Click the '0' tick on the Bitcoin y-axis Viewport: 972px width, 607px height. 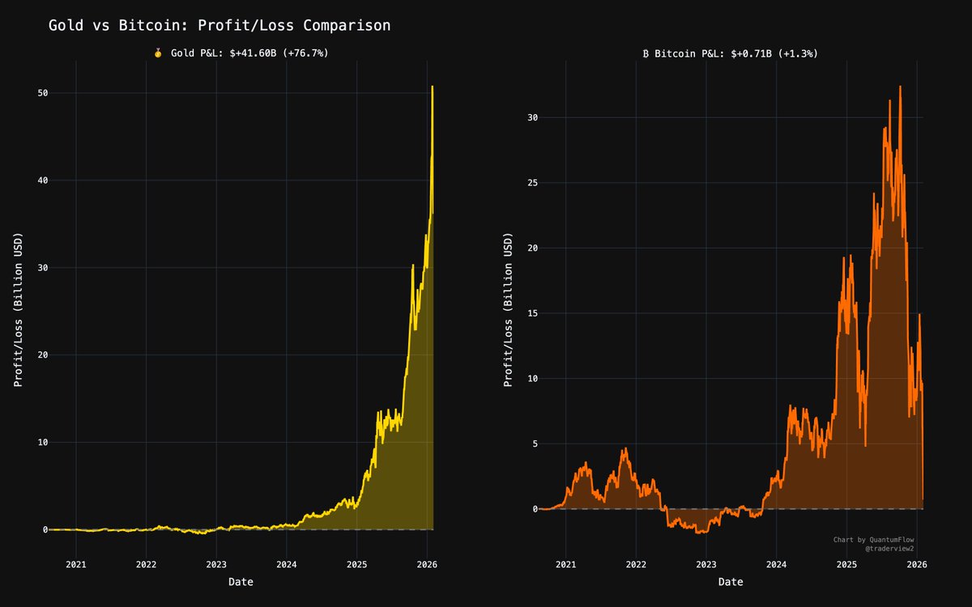535,509
